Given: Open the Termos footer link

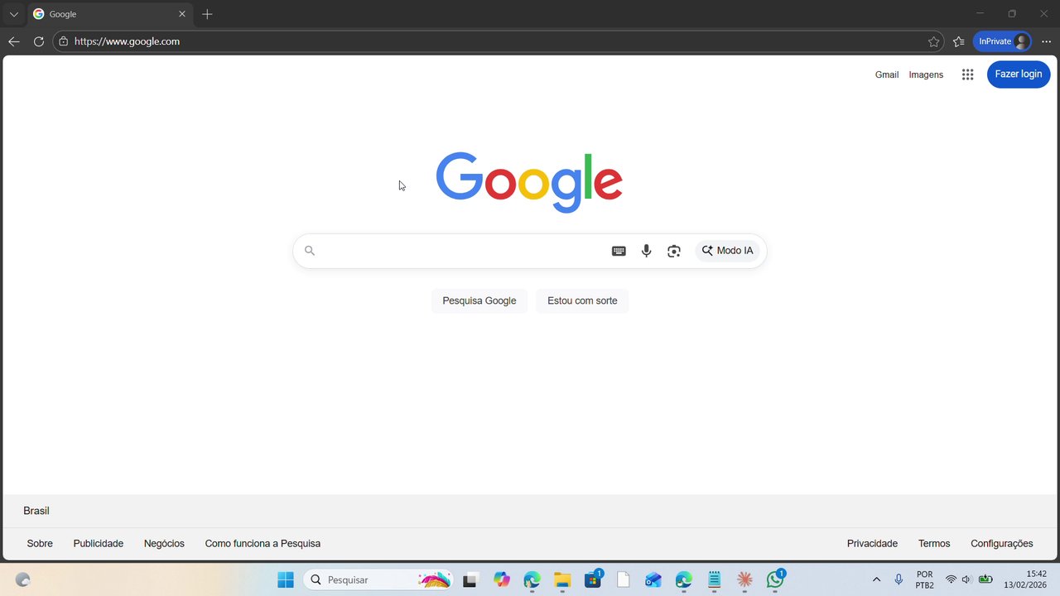Looking at the screenshot, I should click(x=934, y=544).
